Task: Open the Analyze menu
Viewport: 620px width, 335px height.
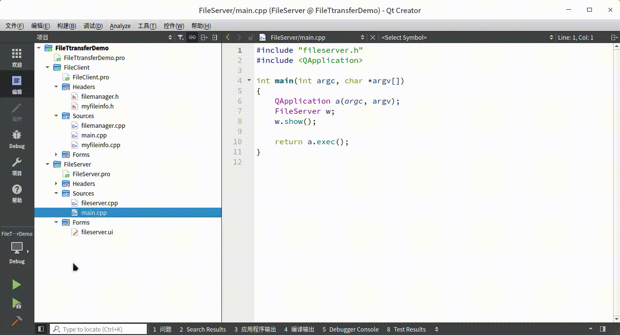Action: point(120,26)
